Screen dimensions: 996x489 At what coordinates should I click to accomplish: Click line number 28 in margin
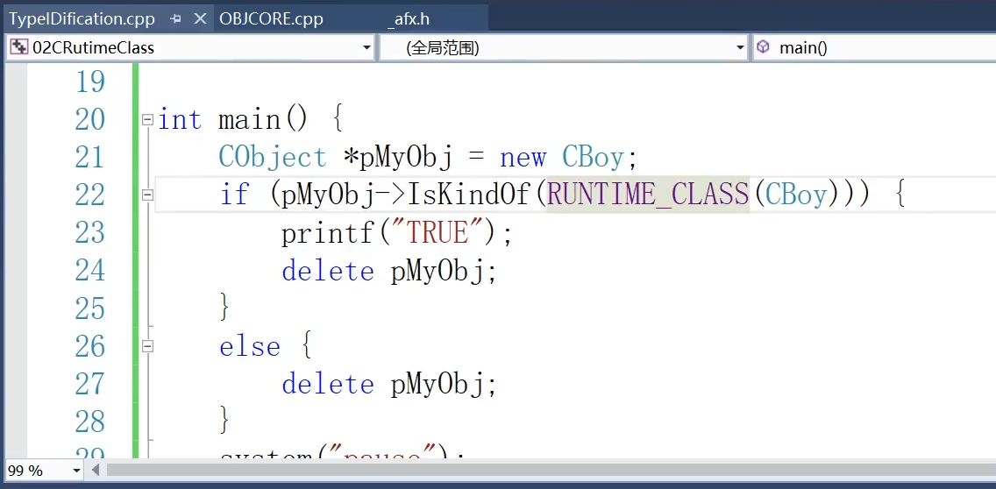pos(89,422)
